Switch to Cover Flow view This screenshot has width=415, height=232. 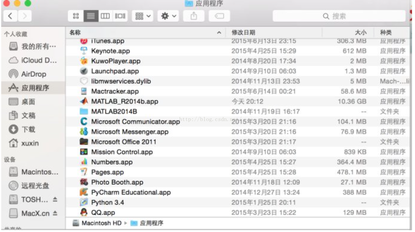(120, 16)
